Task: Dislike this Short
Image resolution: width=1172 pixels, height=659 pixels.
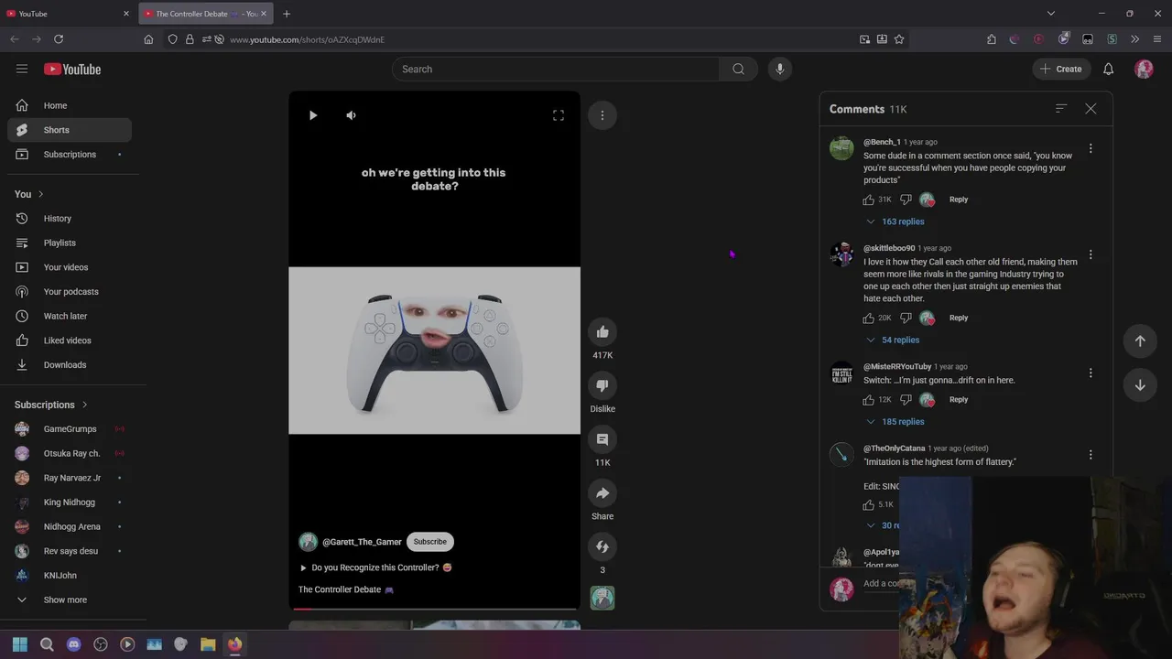Action: [x=602, y=385]
